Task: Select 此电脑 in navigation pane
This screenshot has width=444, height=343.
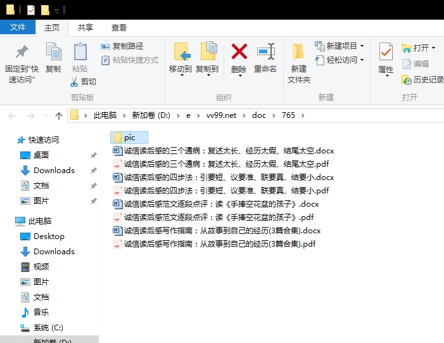Action: (x=33, y=221)
